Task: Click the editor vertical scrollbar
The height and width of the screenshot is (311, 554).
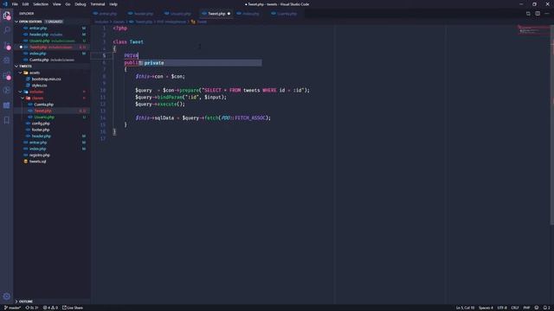Action: (552, 124)
